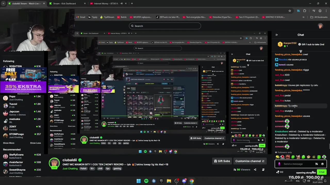
Task: Open the Gmail bookmark
Action: (80, 17)
